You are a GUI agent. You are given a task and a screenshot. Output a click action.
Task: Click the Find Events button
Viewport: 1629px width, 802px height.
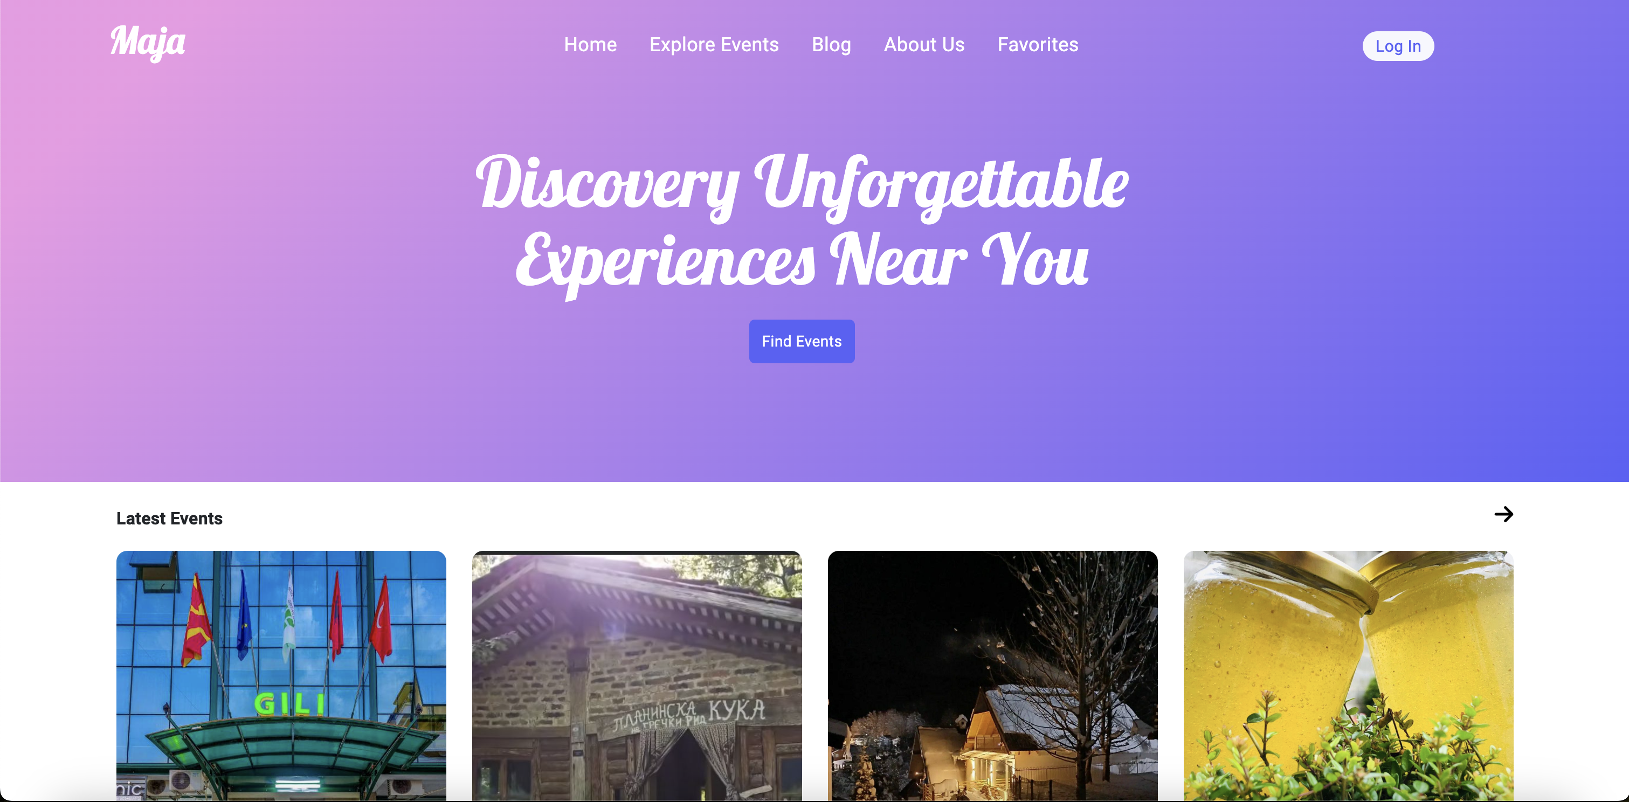point(801,342)
